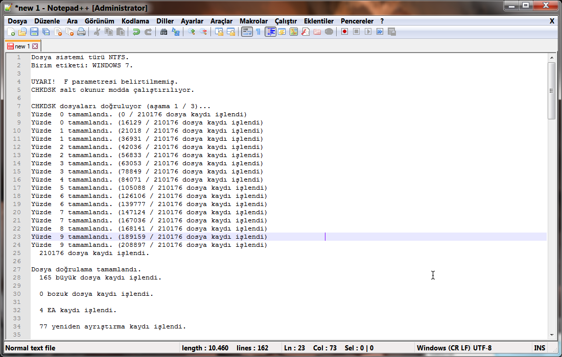The height and width of the screenshot is (357, 562).
Task: Click text 'Dosya doğrulama tamamlandı.'
Action: (86, 269)
